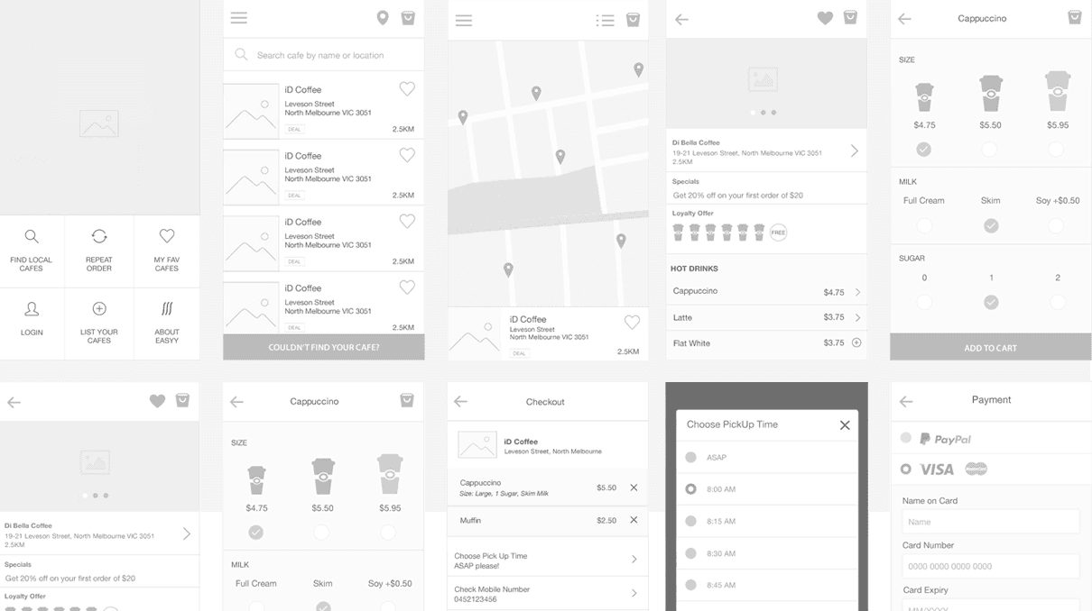Expand the Latte drink options
1092x611 pixels.
point(856,317)
